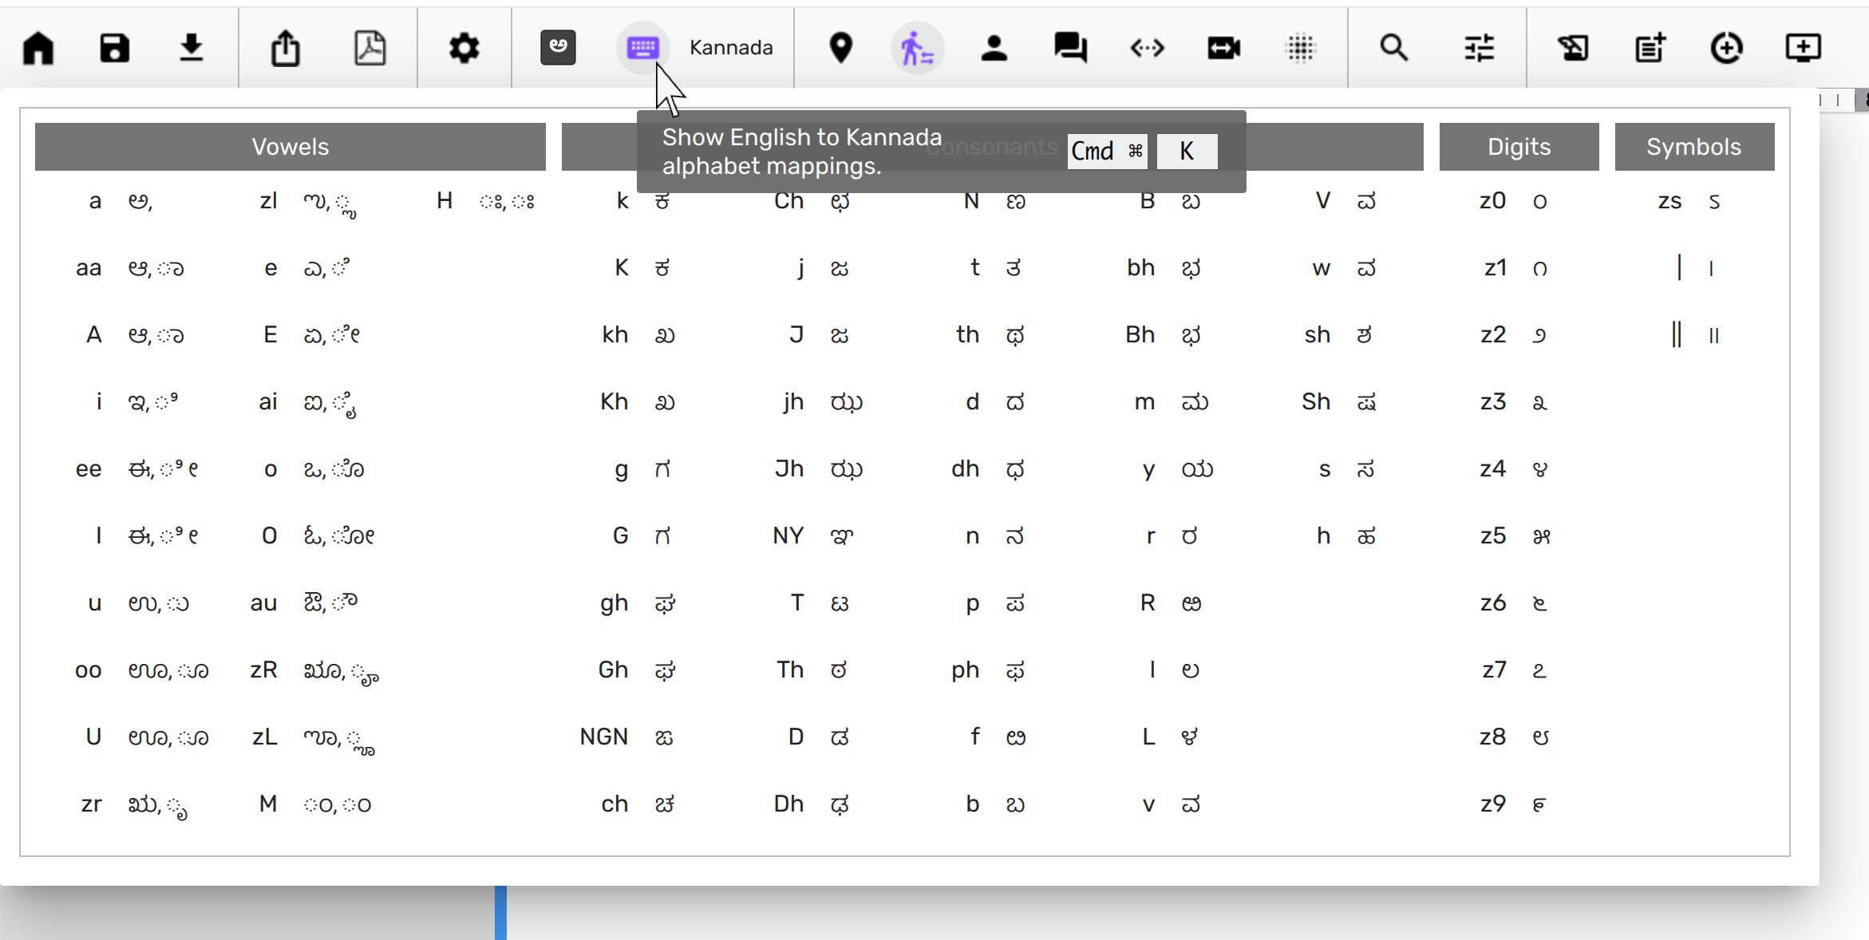Click the Home icon in toolbar
The width and height of the screenshot is (1869, 940).
(x=38, y=48)
